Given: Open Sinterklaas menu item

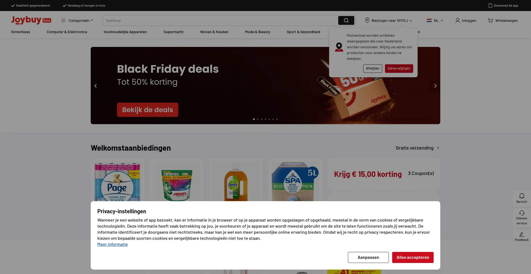Looking at the screenshot, I should [x=20, y=32].
